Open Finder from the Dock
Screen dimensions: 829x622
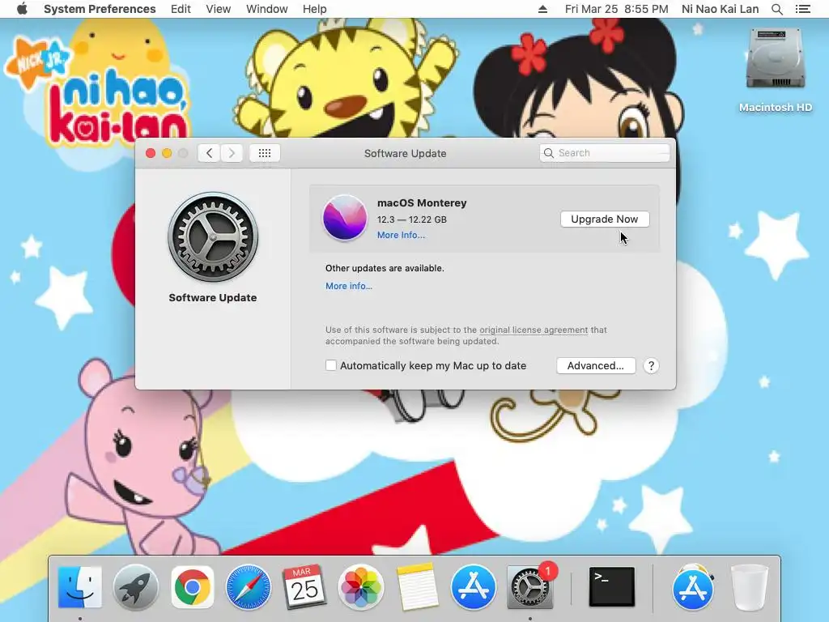tap(79, 587)
